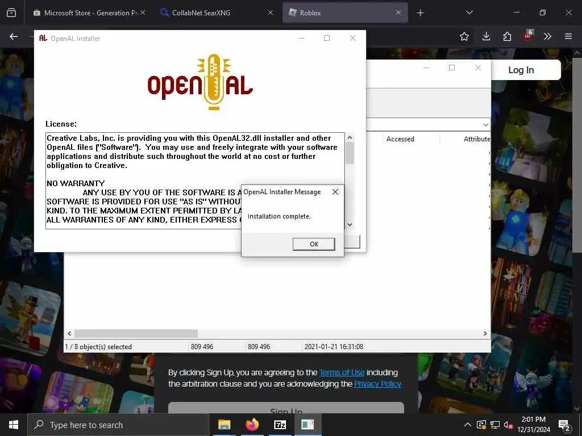Click the taskbar clock showing 2:01 PM
This screenshot has height=436, width=582.
[x=533, y=425]
